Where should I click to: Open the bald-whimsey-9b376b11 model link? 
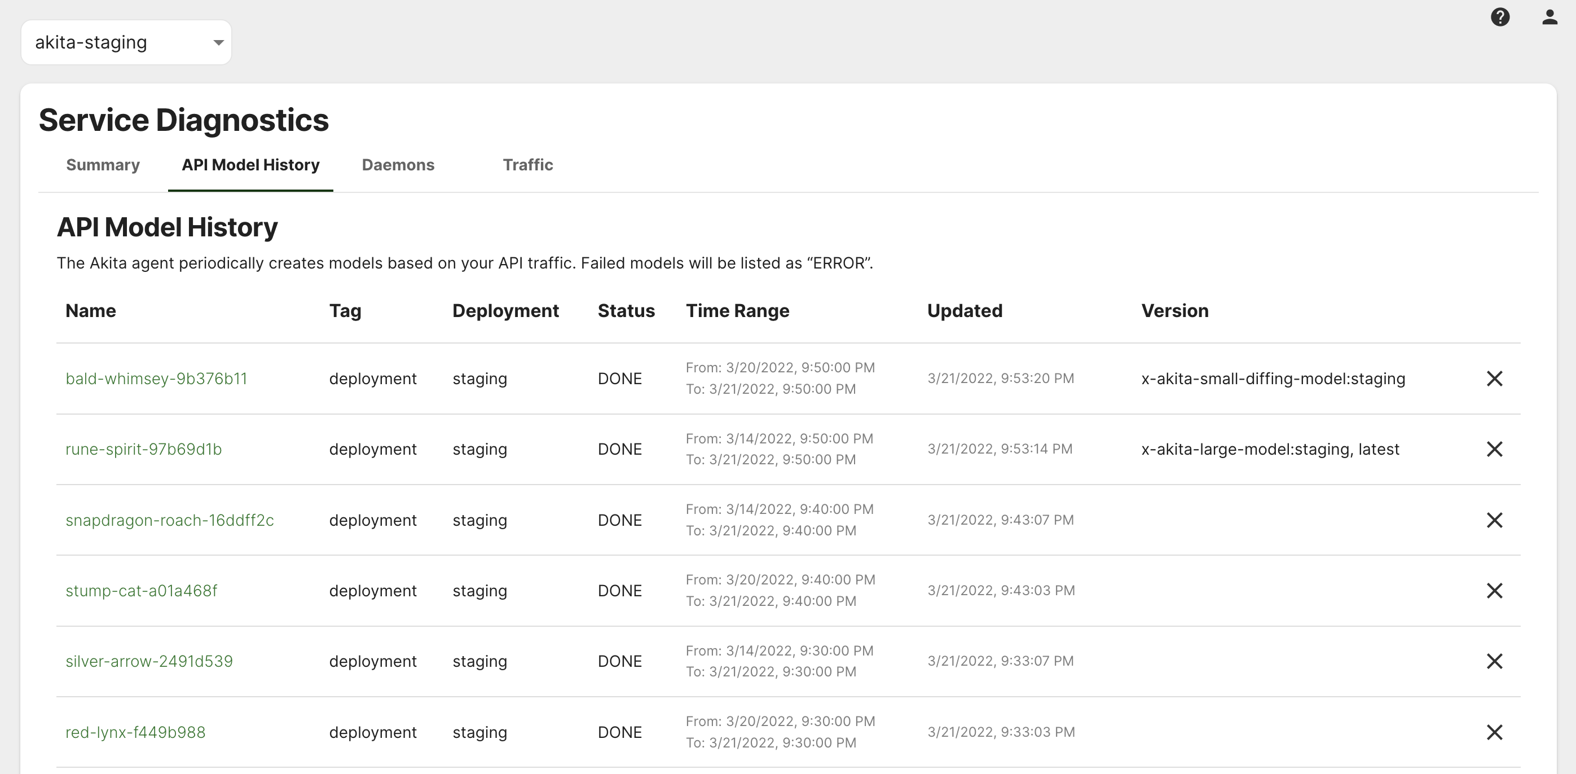[x=156, y=379]
